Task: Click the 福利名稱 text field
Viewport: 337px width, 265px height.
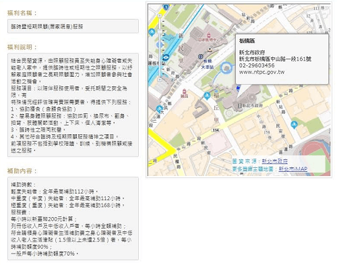Action: [x=73, y=26]
